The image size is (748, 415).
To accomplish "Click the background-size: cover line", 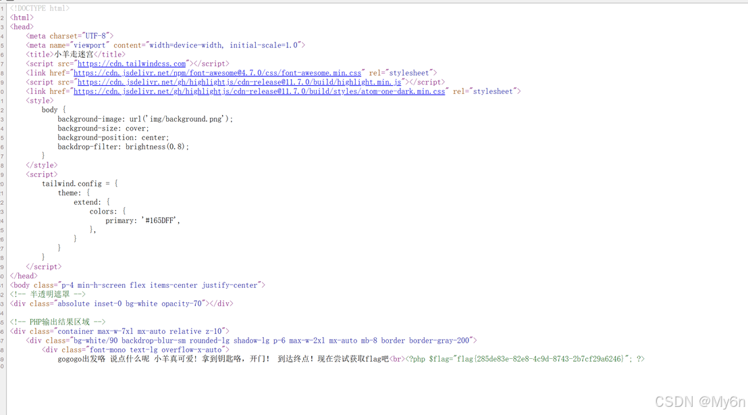I will 103,128.
